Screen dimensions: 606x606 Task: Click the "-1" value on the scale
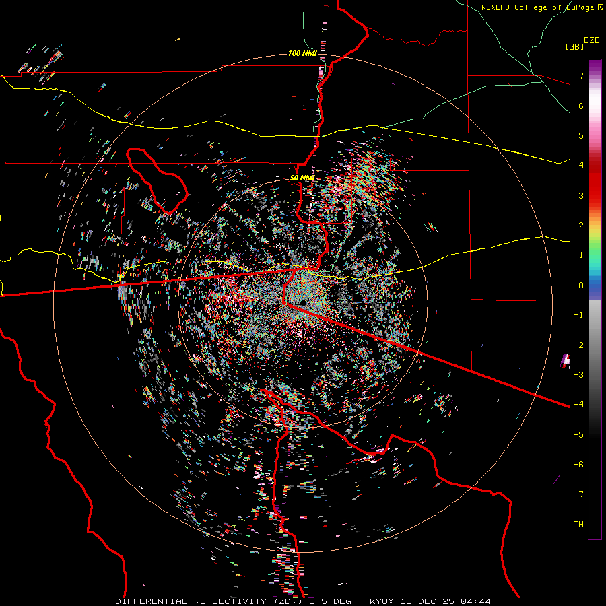click(x=578, y=315)
